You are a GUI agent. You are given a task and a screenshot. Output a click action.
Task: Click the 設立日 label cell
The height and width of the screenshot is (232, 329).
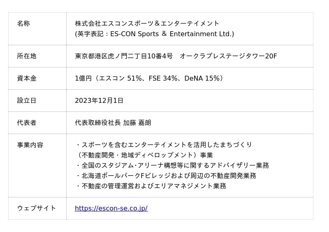click(x=27, y=100)
